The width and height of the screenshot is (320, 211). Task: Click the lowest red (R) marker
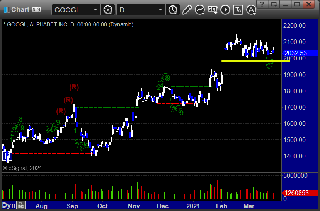point(61,111)
